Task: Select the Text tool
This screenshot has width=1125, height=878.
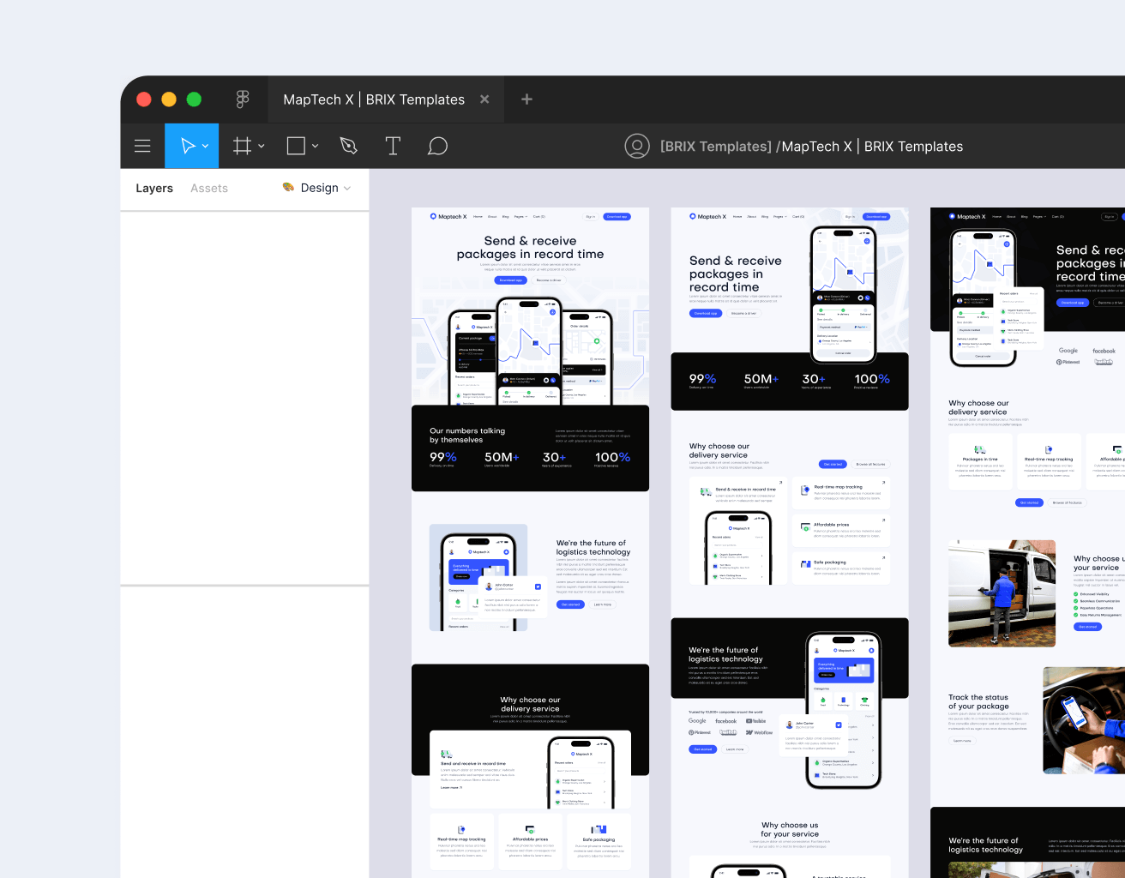Action: pyautogui.click(x=393, y=146)
